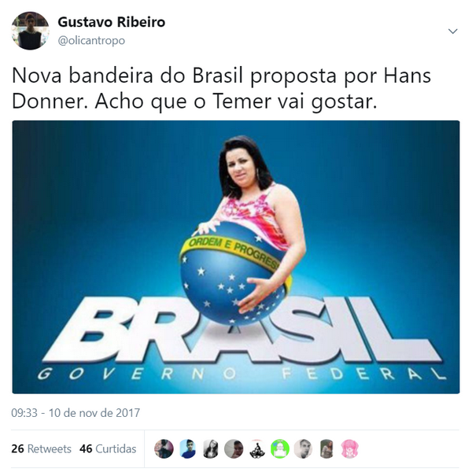The width and height of the screenshot is (472, 472).
Task: Click the Ordem e Progresso globe in the image
Action: point(234,274)
